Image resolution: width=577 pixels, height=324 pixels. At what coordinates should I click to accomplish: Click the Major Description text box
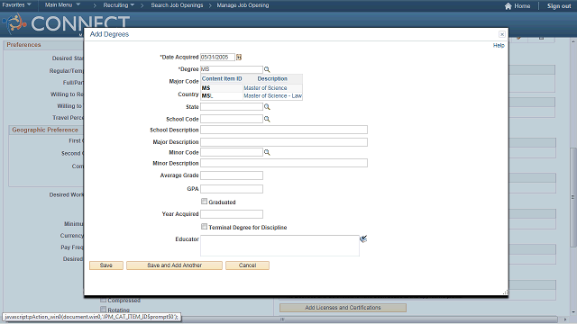click(x=284, y=142)
